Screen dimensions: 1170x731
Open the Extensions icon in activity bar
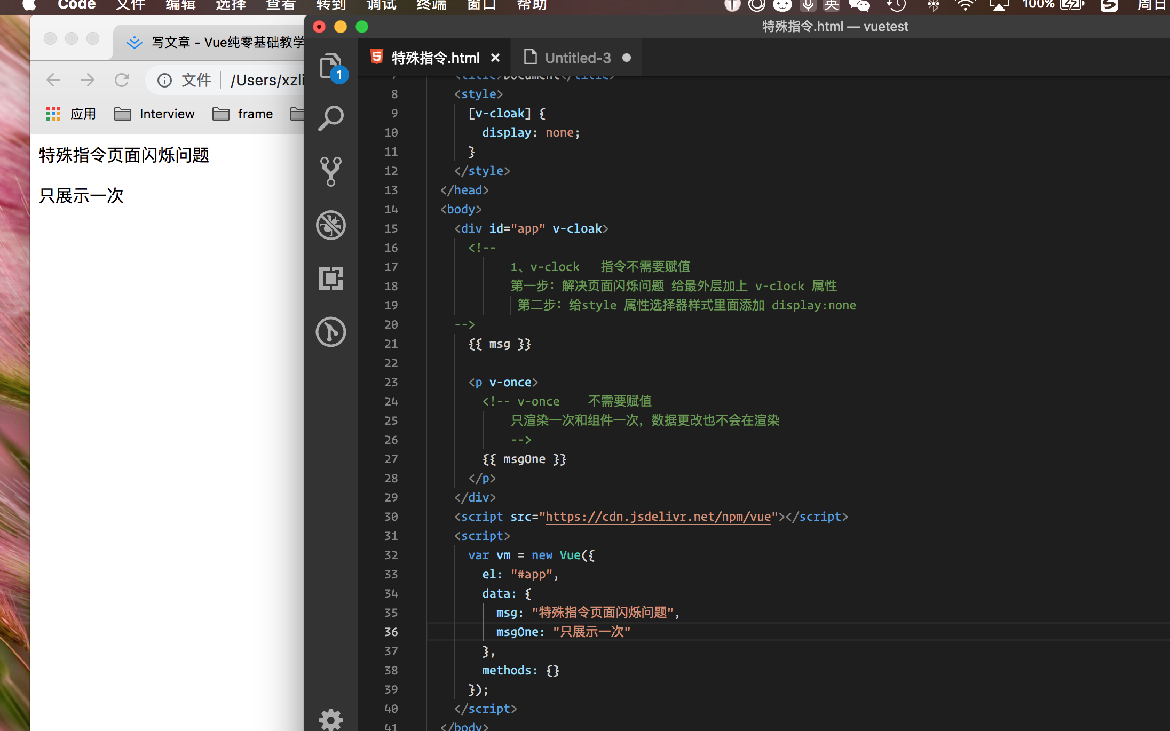(x=331, y=279)
